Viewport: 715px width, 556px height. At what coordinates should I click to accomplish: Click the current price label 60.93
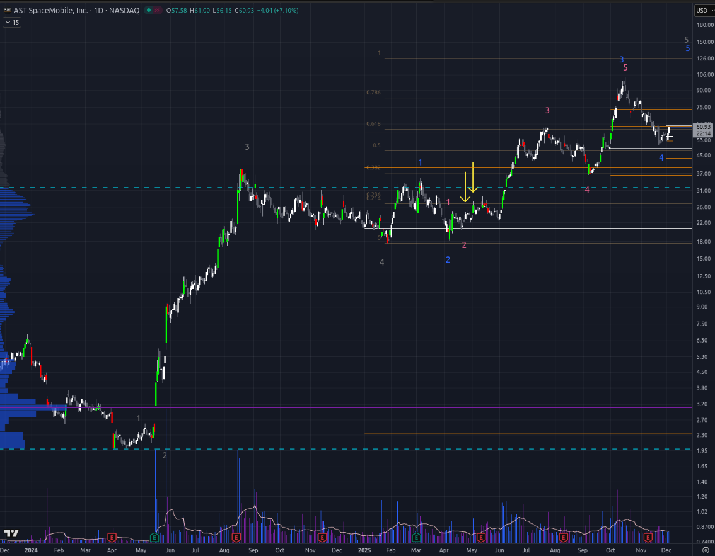coord(702,127)
